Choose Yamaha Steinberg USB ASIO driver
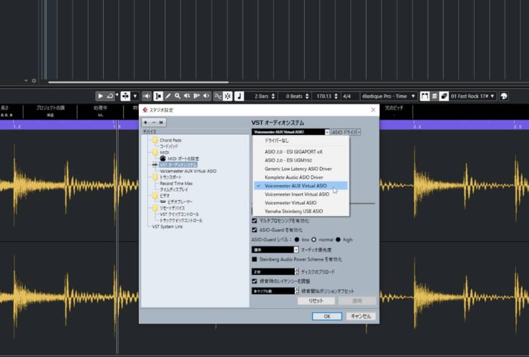This screenshot has width=529, height=357. pyautogui.click(x=302, y=212)
